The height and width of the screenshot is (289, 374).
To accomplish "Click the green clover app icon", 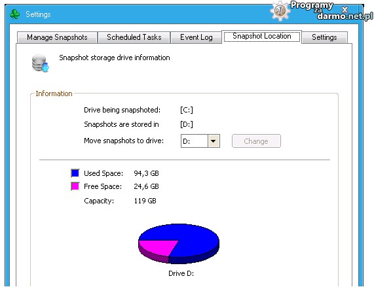I will (14, 14).
